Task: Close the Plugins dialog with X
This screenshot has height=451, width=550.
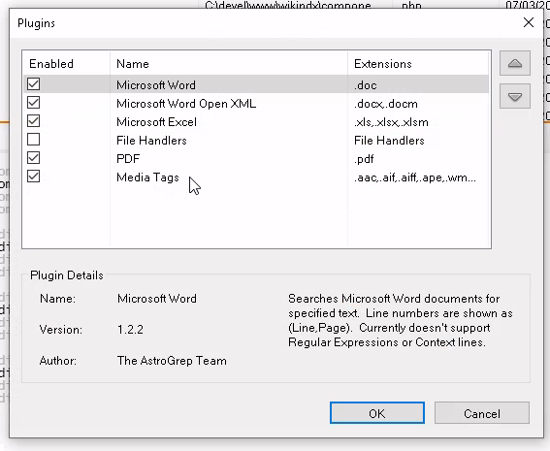Action: [x=529, y=23]
